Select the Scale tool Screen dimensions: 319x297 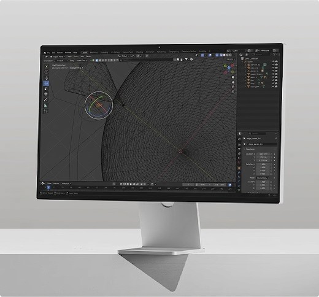pyautogui.click(x=46, y=89)
